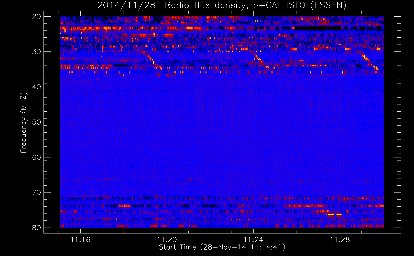Click the 40 frequency tick label
This screenshot has height=256, width=414.
coord(37,87)
